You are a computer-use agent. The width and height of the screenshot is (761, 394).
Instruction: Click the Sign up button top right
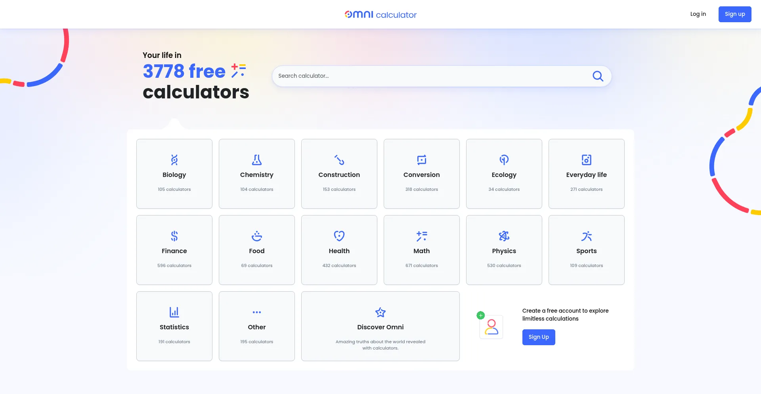tap(734, 14)
